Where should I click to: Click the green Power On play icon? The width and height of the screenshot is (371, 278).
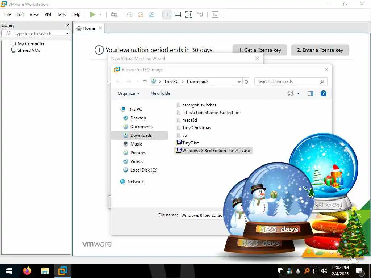pyautogui.click(x=92, y=14)
